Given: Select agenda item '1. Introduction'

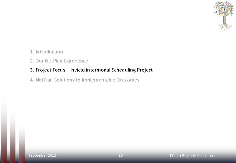Looking at the screenshot, I should coord(46,52).
